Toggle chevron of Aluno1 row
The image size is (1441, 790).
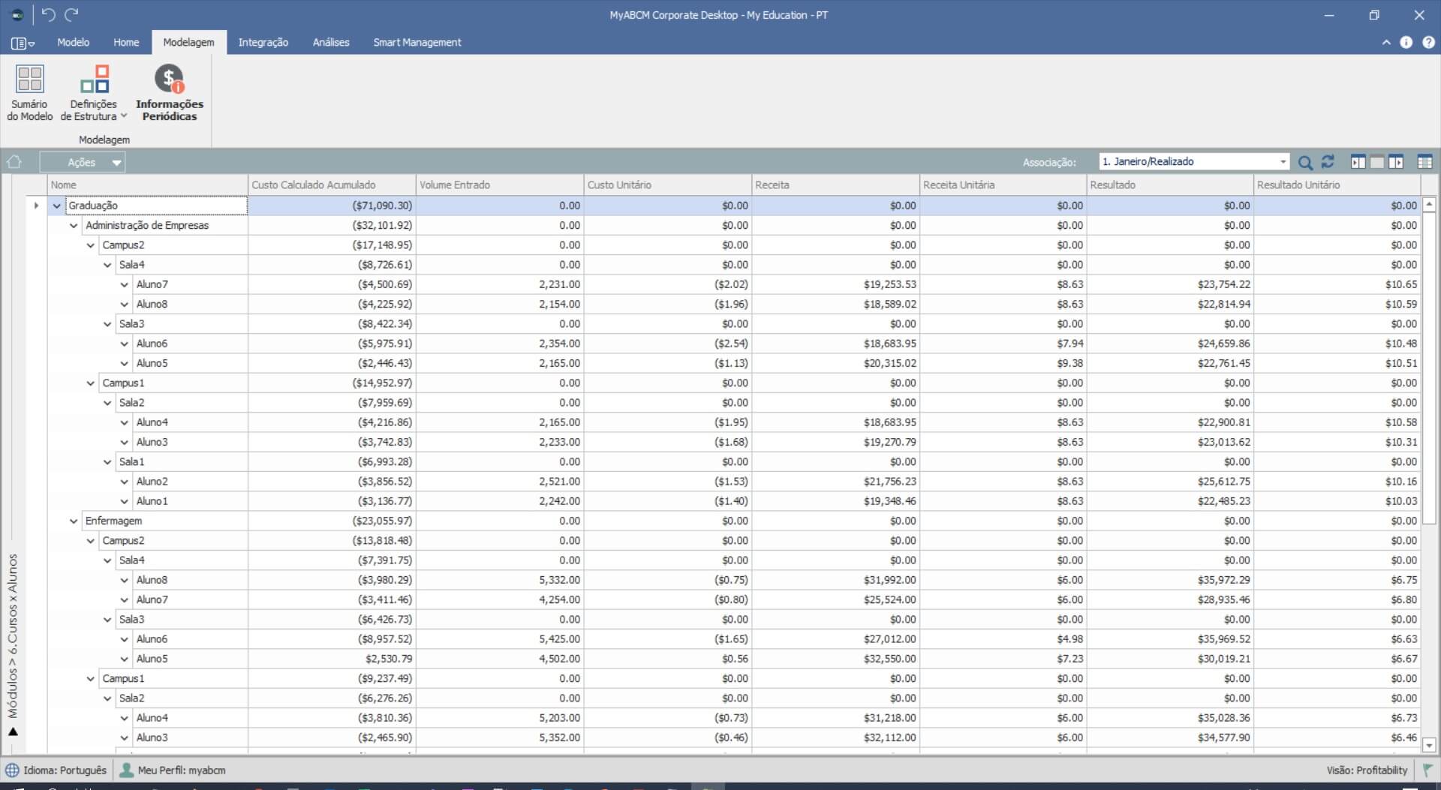(125, 501)
